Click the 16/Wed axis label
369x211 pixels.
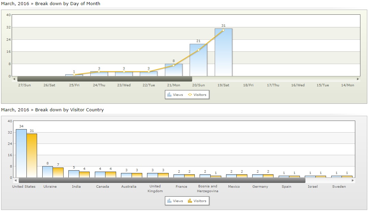click(x=298, y=85)
